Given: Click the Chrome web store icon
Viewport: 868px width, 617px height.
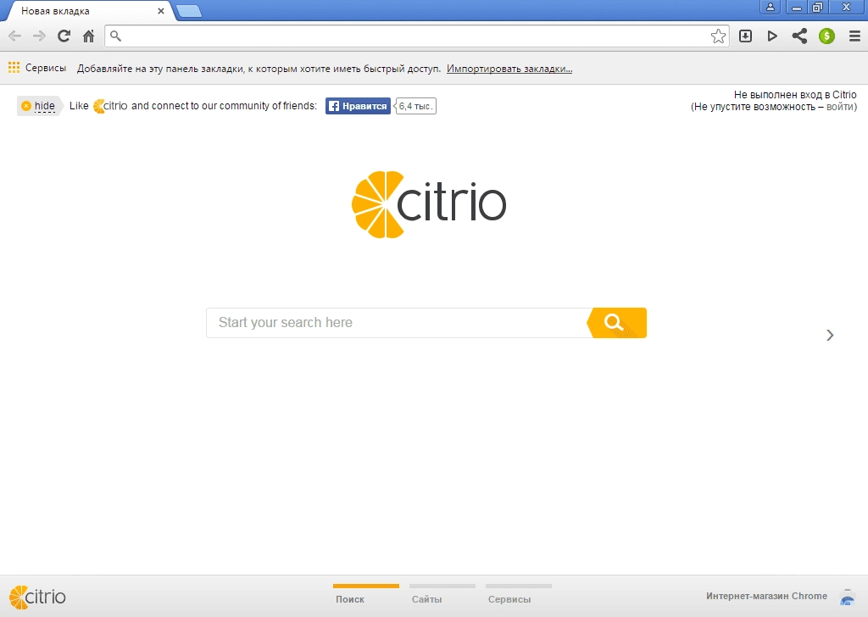Looking at the screenshot, I should 847,598.
